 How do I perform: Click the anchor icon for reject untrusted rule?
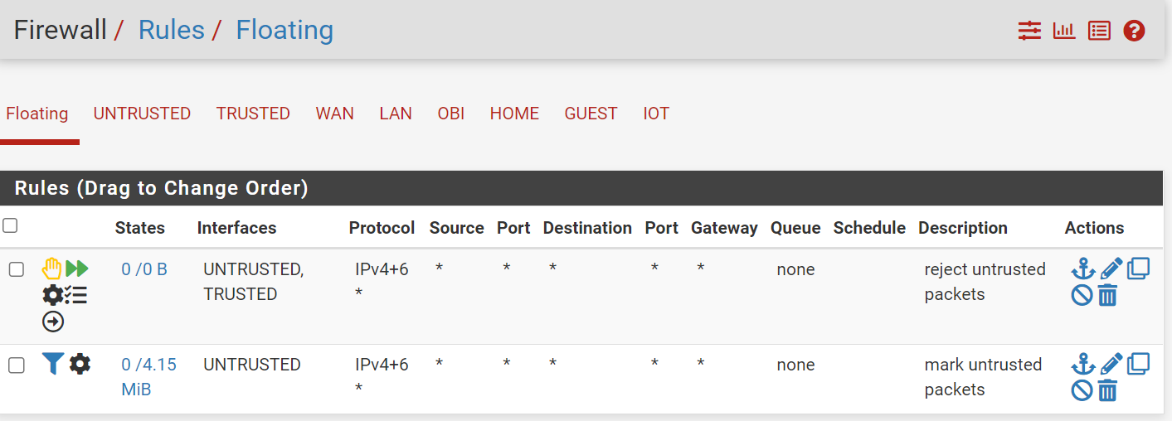[1083, 269]
